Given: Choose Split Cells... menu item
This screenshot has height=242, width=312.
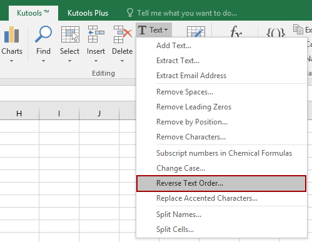Looking at the screenshot, I should 221,229.
